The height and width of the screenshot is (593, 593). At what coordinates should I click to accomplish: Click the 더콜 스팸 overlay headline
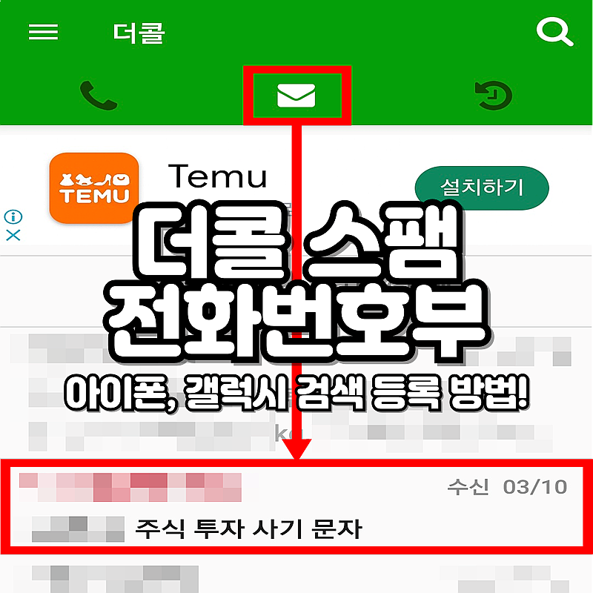(x=298, y=242)
